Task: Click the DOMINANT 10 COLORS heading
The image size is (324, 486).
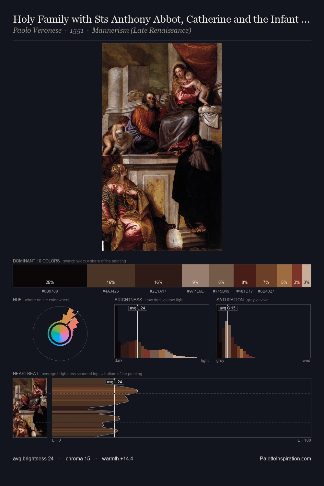Action: [36, 261]
